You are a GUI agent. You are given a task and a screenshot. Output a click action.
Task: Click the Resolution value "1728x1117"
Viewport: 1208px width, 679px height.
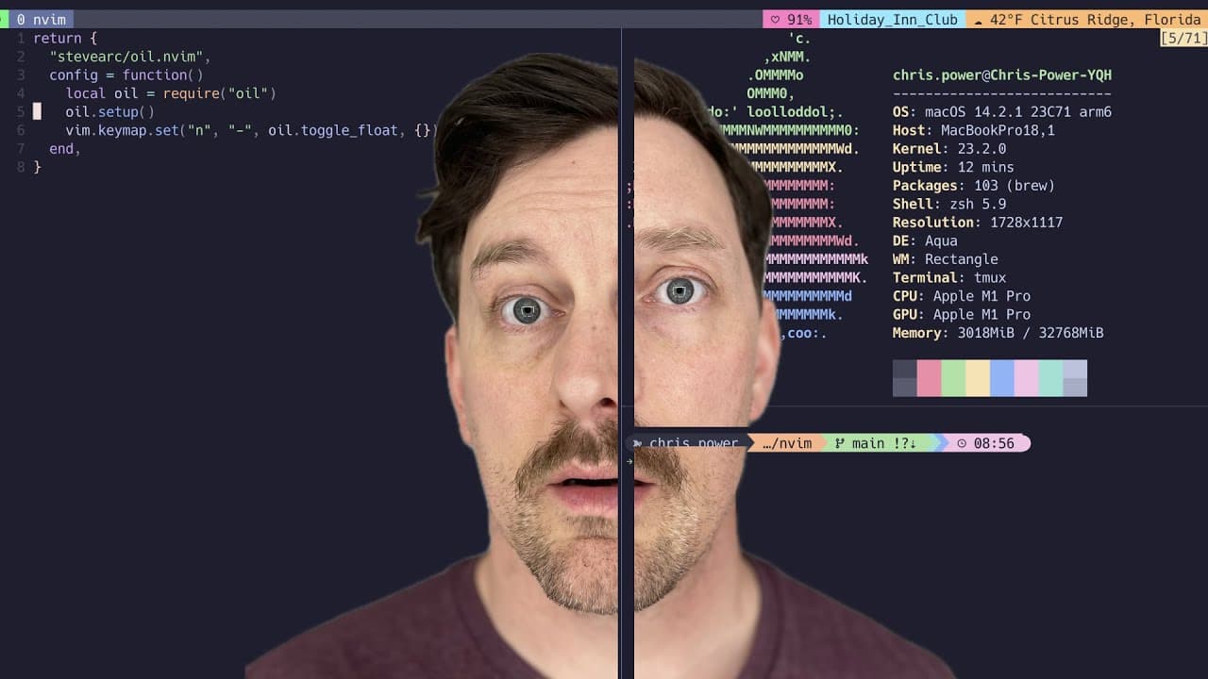1027,223
